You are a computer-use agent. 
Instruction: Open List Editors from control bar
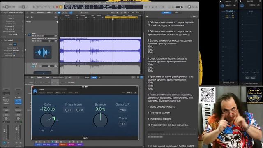point(186,7)
